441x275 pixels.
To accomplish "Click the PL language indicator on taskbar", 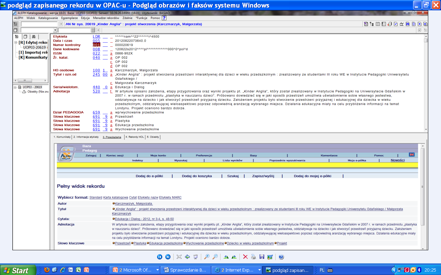I will (x=322, y=270).
